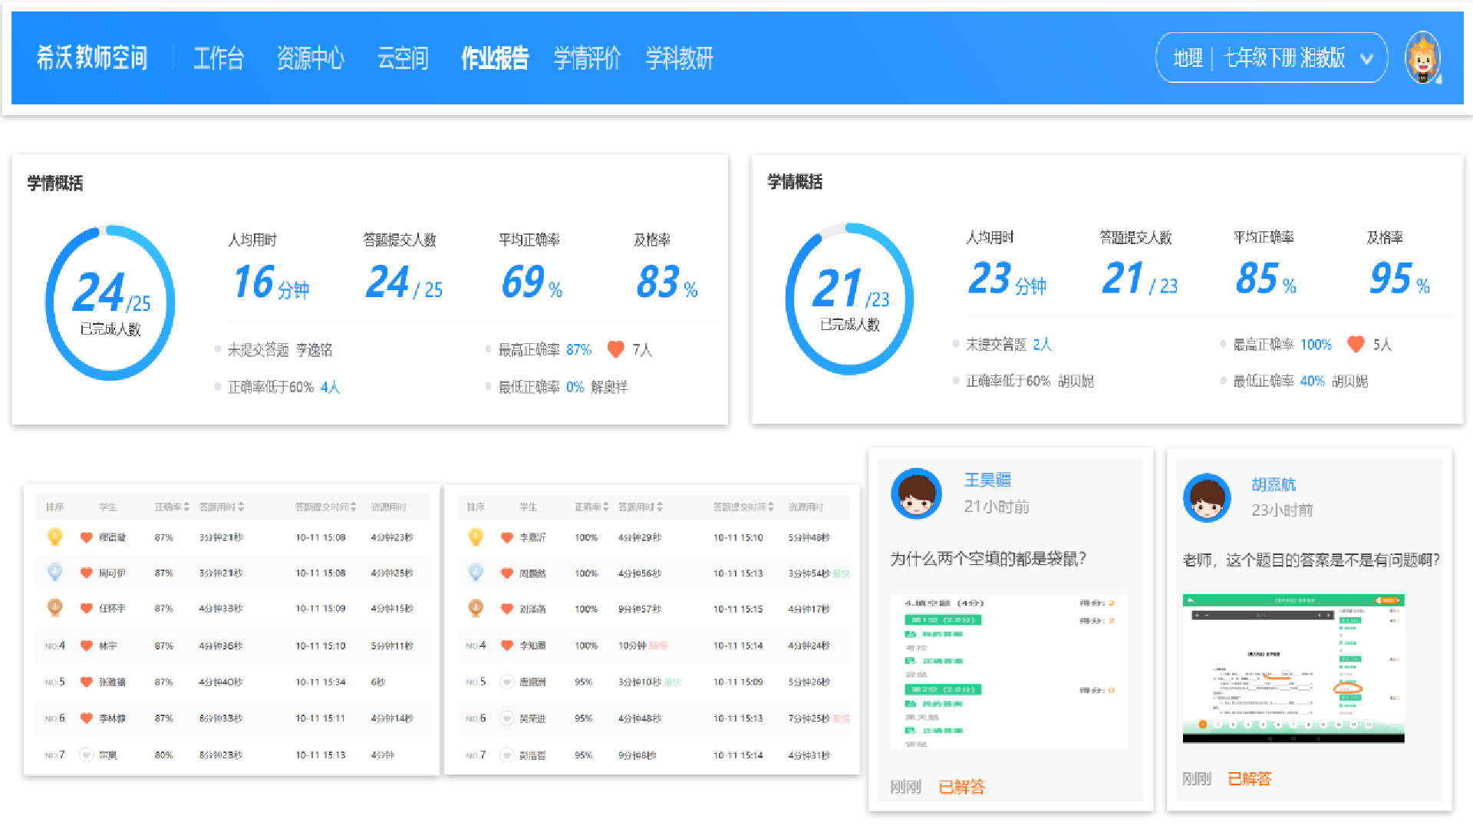Open 资源中心

point(310,58)
